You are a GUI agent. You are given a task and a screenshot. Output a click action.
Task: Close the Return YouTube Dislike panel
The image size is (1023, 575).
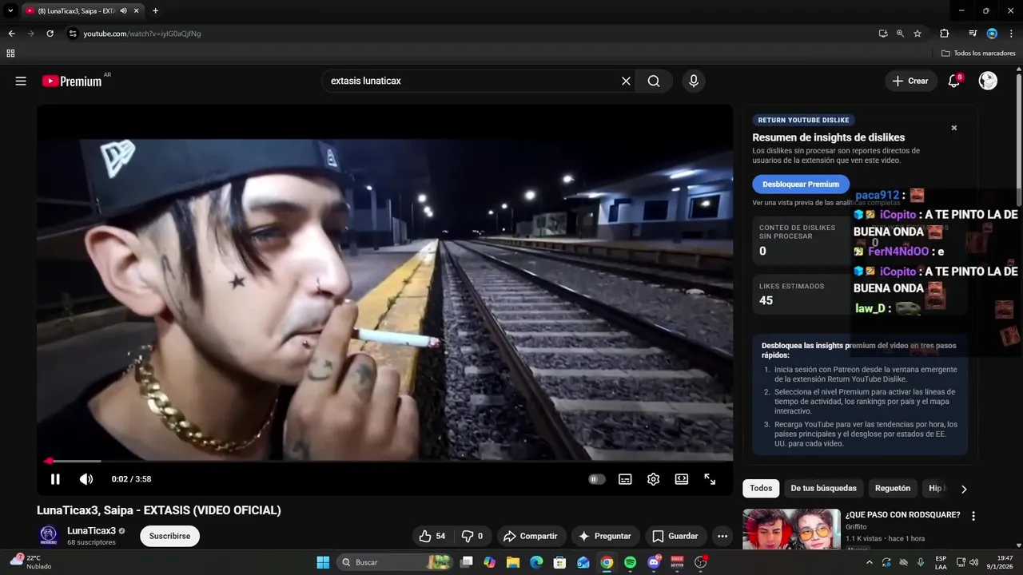click(x=953, y=128)
